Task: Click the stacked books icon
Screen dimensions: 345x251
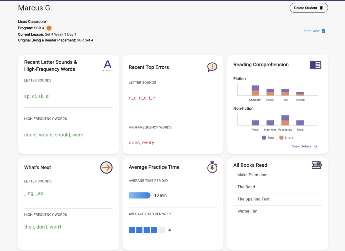Action: click(316, 165)
